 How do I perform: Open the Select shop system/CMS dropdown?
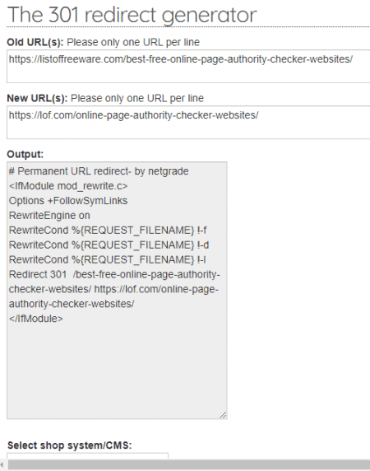(87, 455)
